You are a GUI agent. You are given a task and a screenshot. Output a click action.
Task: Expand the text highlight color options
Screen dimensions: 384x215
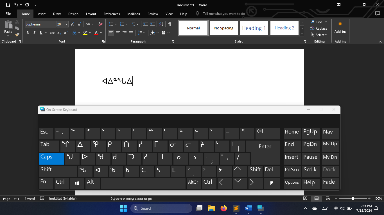[x=91, y=33]
